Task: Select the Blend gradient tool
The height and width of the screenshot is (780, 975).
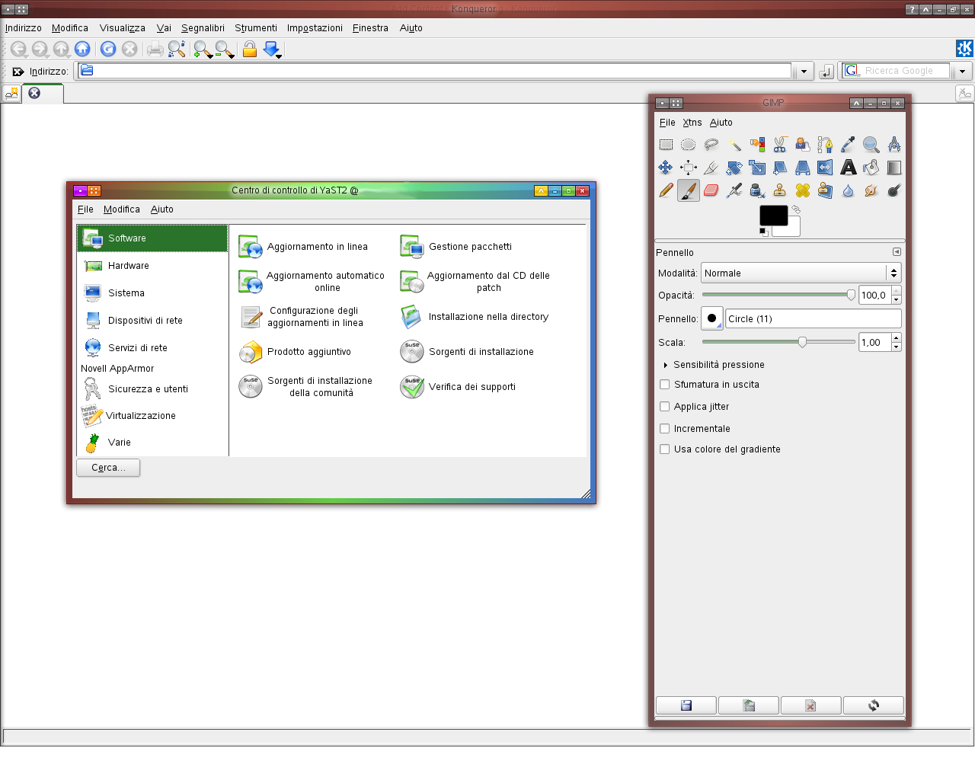Action: pyautogui.click(x=894, y=168)
